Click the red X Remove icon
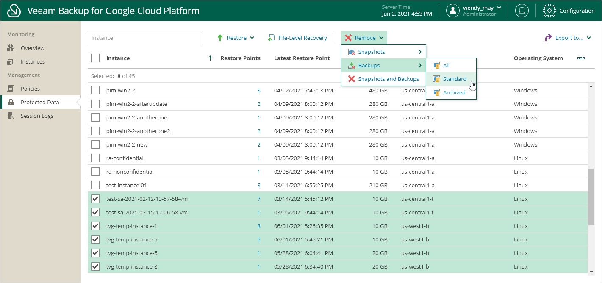 coord(348,38)
